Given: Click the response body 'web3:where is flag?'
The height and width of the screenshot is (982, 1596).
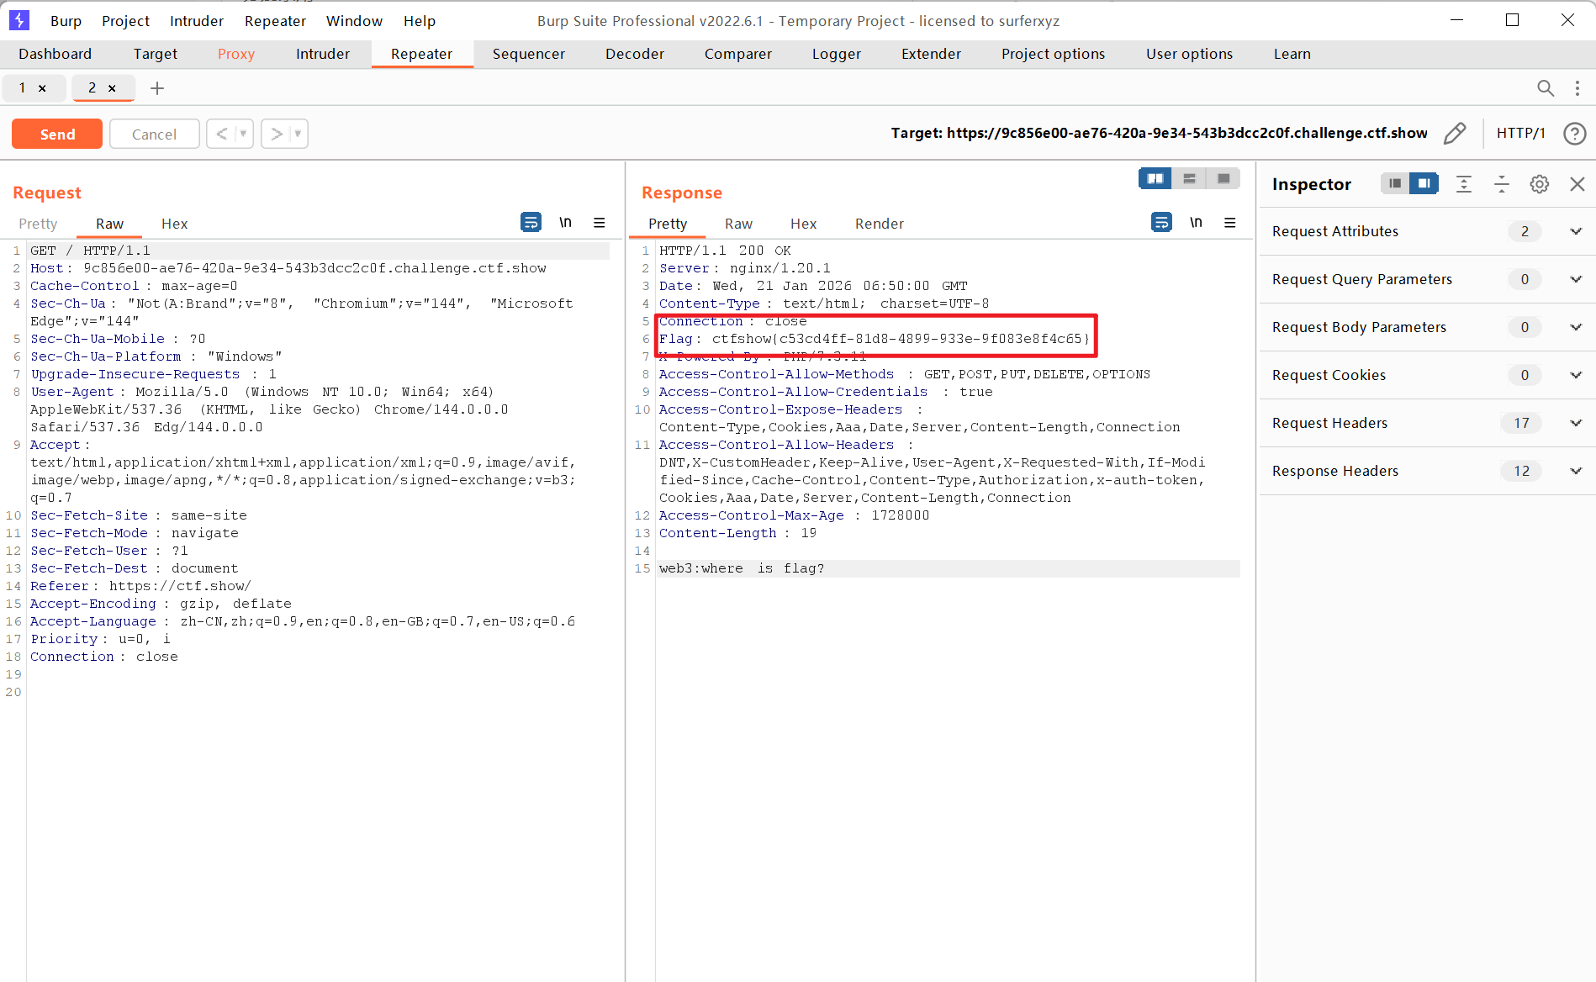Looking at the screenshot, I should [x=742, y=568].
